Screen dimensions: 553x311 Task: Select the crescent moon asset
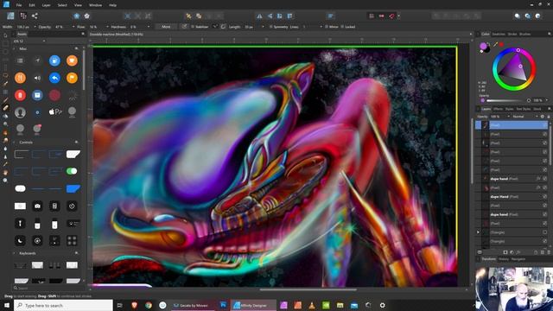(x=20, y=240)
